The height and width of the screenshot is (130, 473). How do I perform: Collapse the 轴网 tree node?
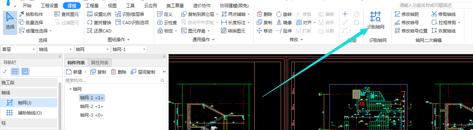70,89
